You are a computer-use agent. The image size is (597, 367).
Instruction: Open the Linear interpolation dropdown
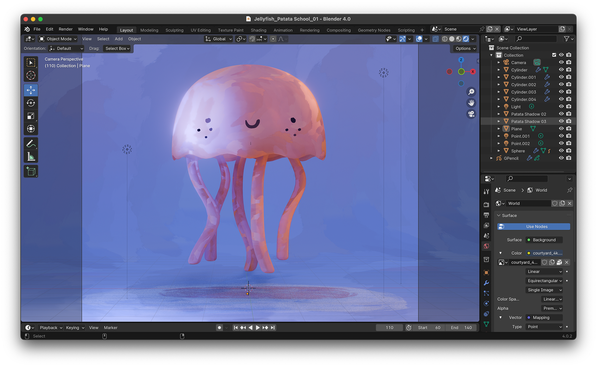pos(544,271)
